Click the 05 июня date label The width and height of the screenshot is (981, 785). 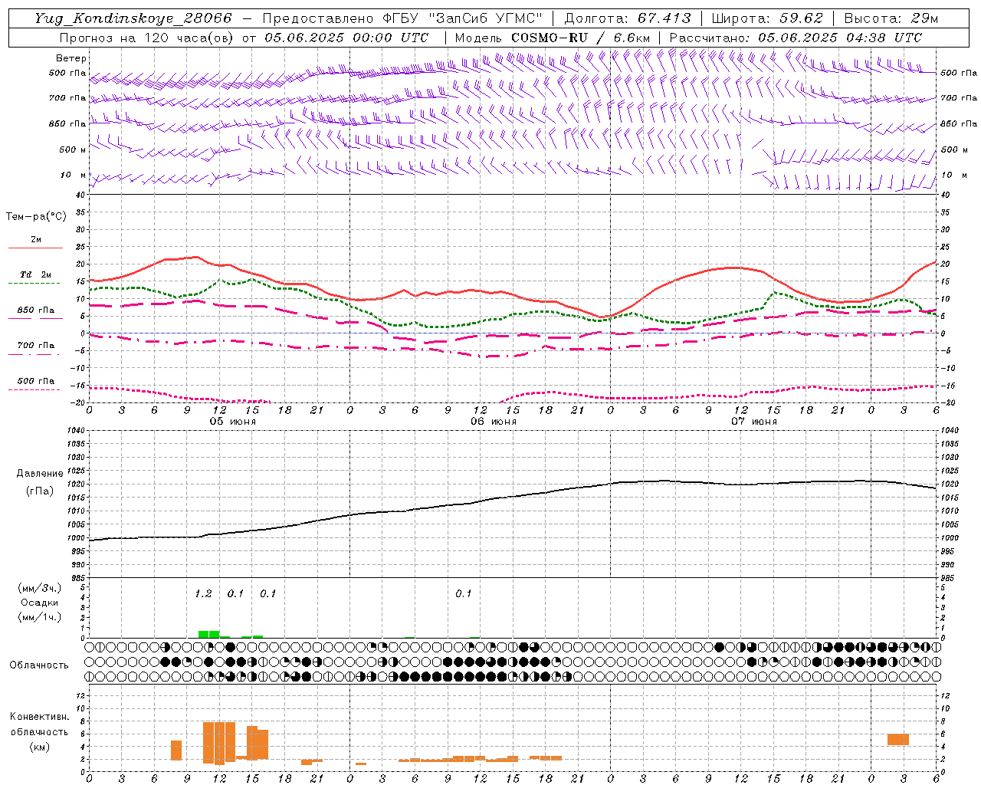point(233,422)
